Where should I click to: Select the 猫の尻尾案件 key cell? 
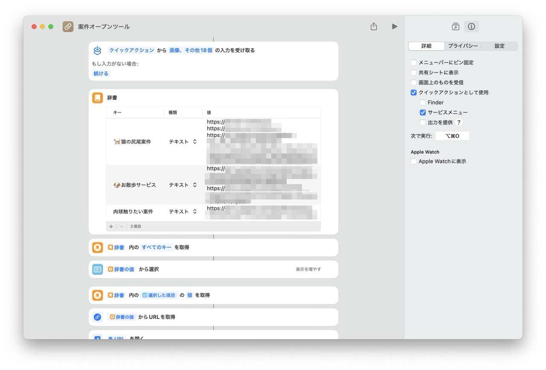[x=135, y=142]
